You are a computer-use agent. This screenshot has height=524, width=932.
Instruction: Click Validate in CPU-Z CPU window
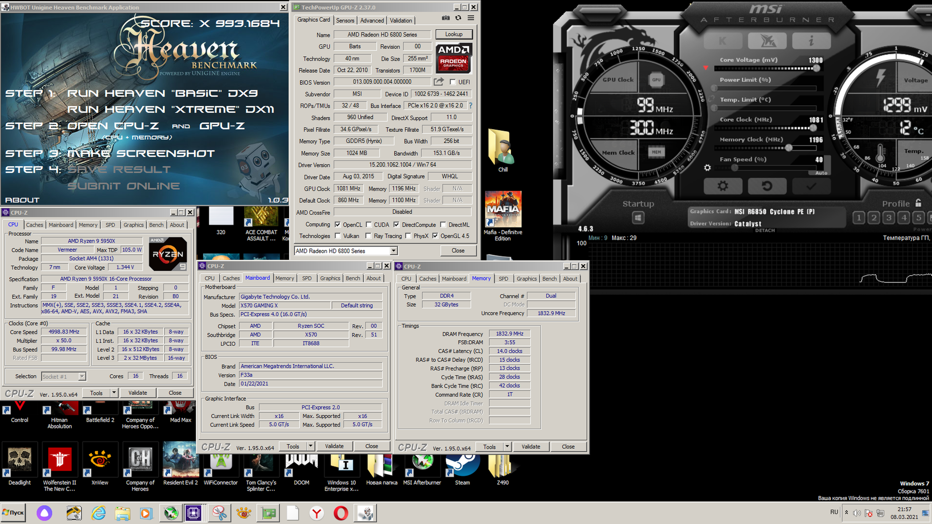pos(137,393)
